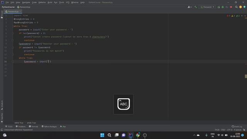The image size is (247, 139).
Task: Click the red Stop button
Action: [231, 7]
